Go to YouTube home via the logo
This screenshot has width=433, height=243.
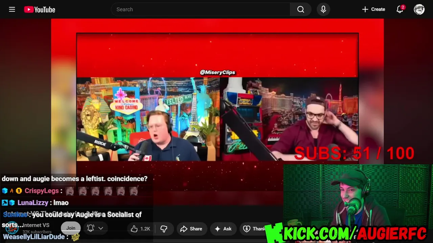coord(40,10)
